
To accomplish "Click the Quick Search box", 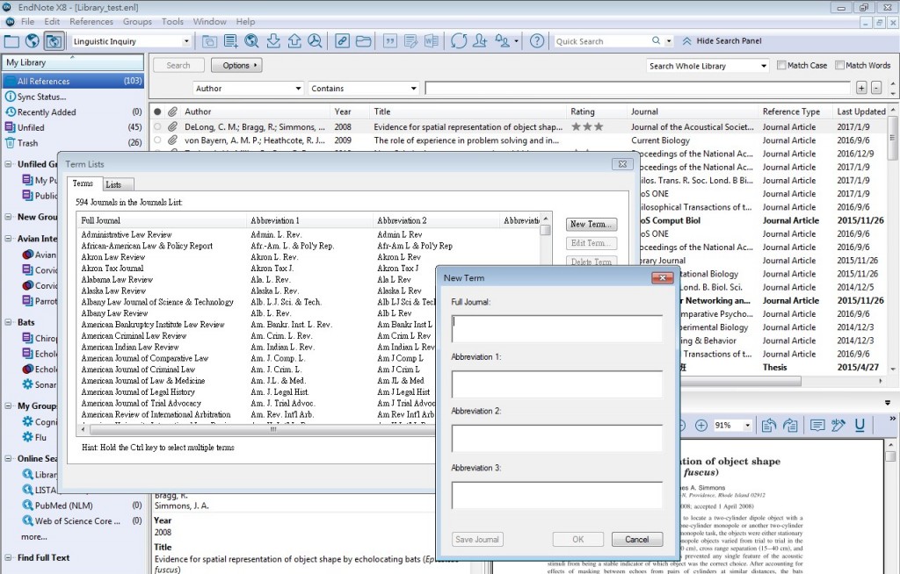I will [x=601, y=41].
